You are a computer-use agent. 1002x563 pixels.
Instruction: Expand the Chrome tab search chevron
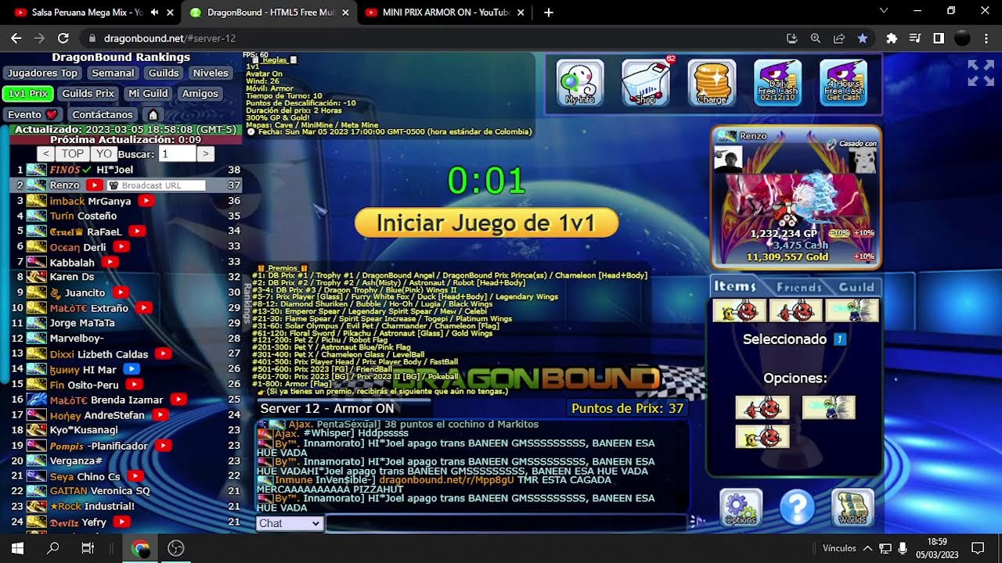click(x=884, y=11)
